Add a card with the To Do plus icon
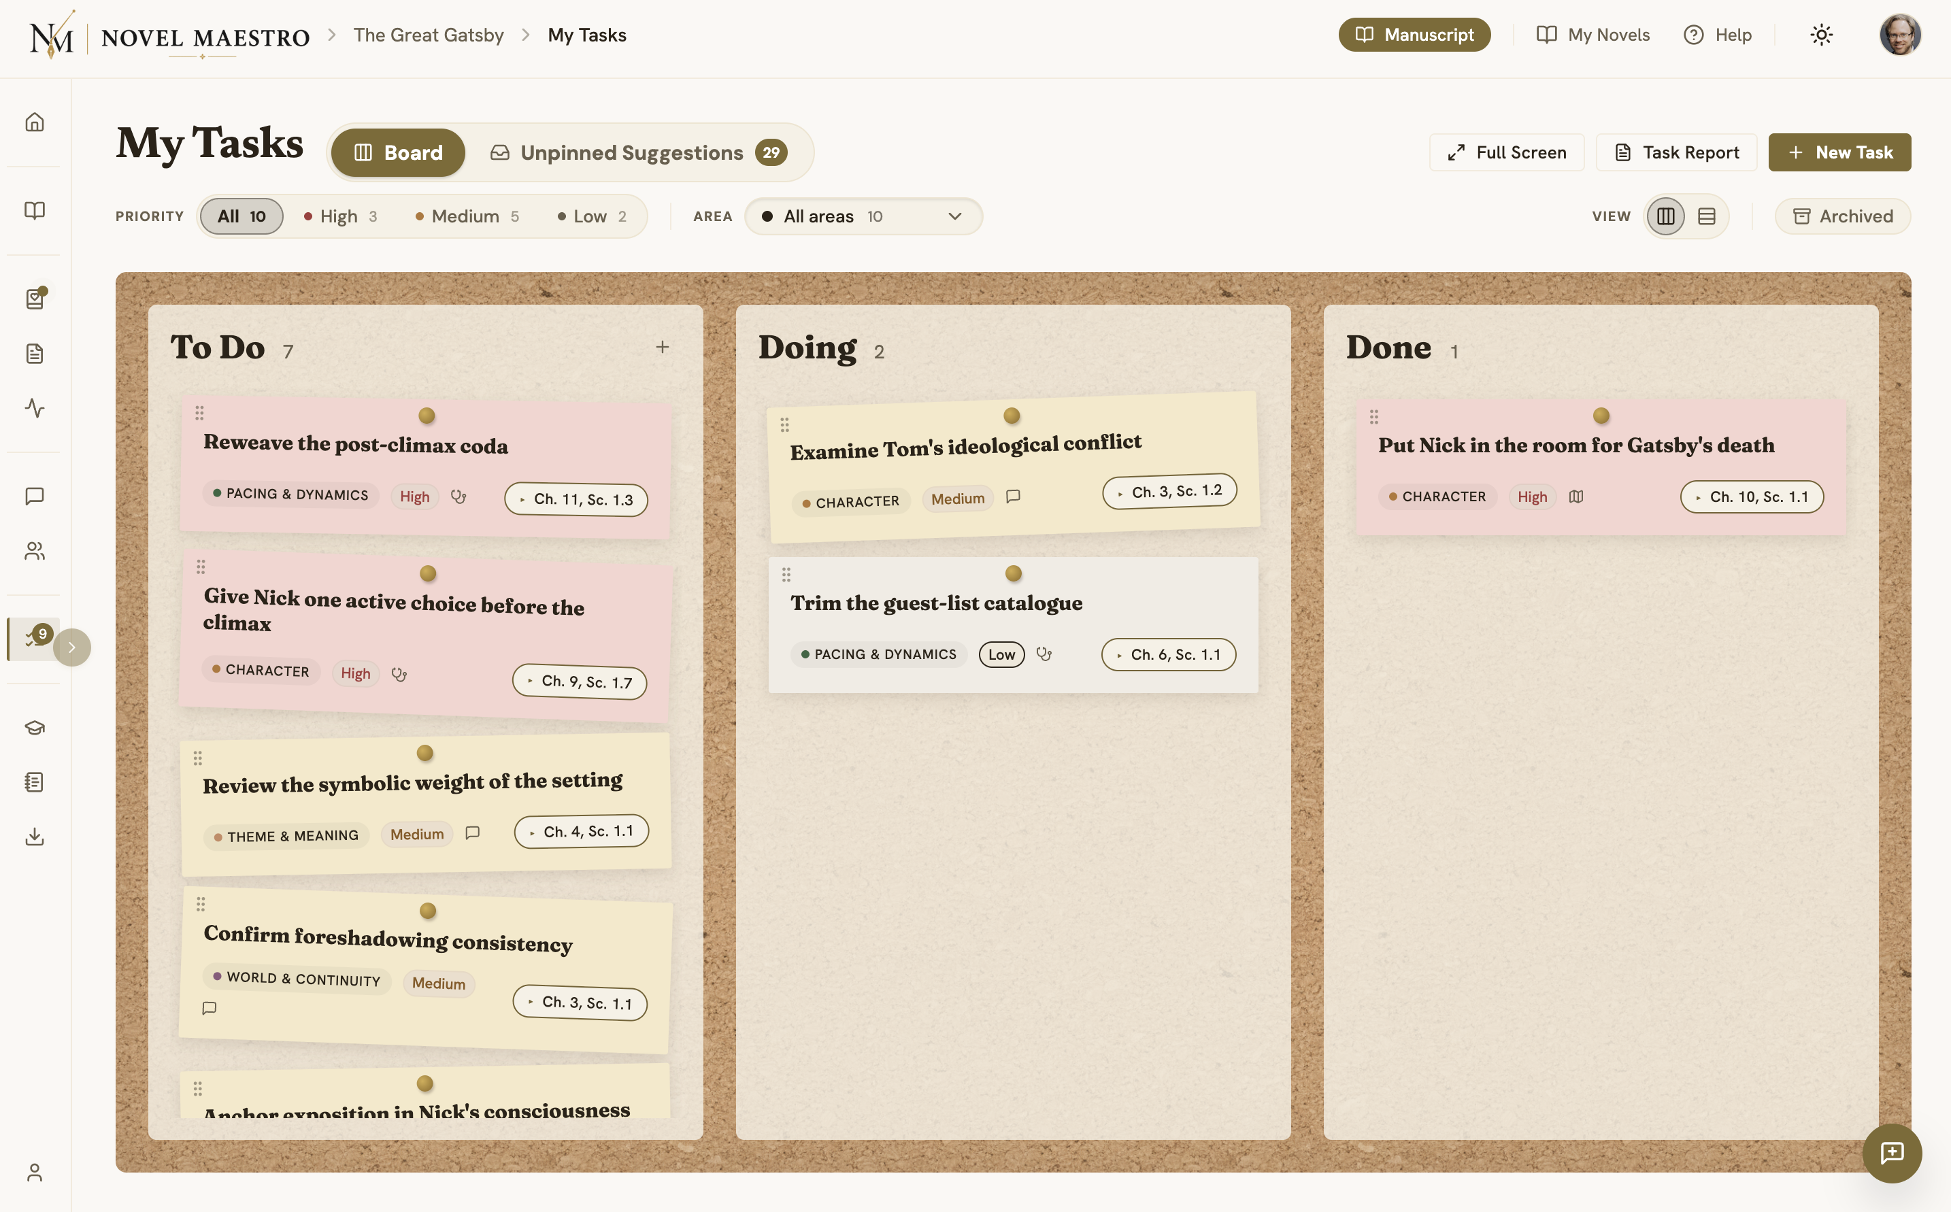The image size is (1951, 1212). click(662, 347)
